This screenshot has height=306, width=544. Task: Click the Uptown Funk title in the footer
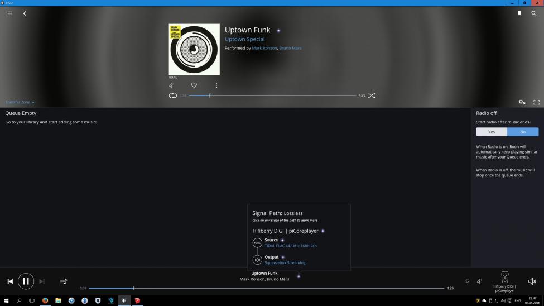point(264,274)
